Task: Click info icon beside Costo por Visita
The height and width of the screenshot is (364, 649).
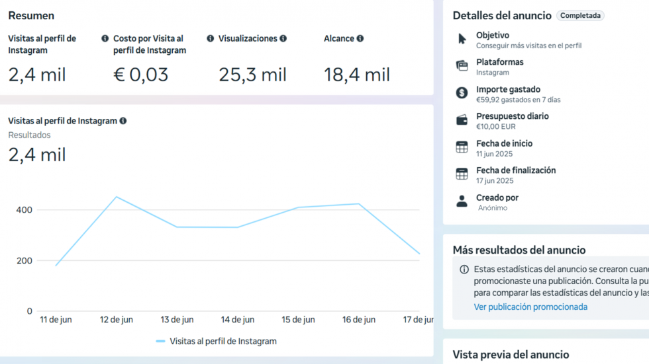Action: (211, 38)
